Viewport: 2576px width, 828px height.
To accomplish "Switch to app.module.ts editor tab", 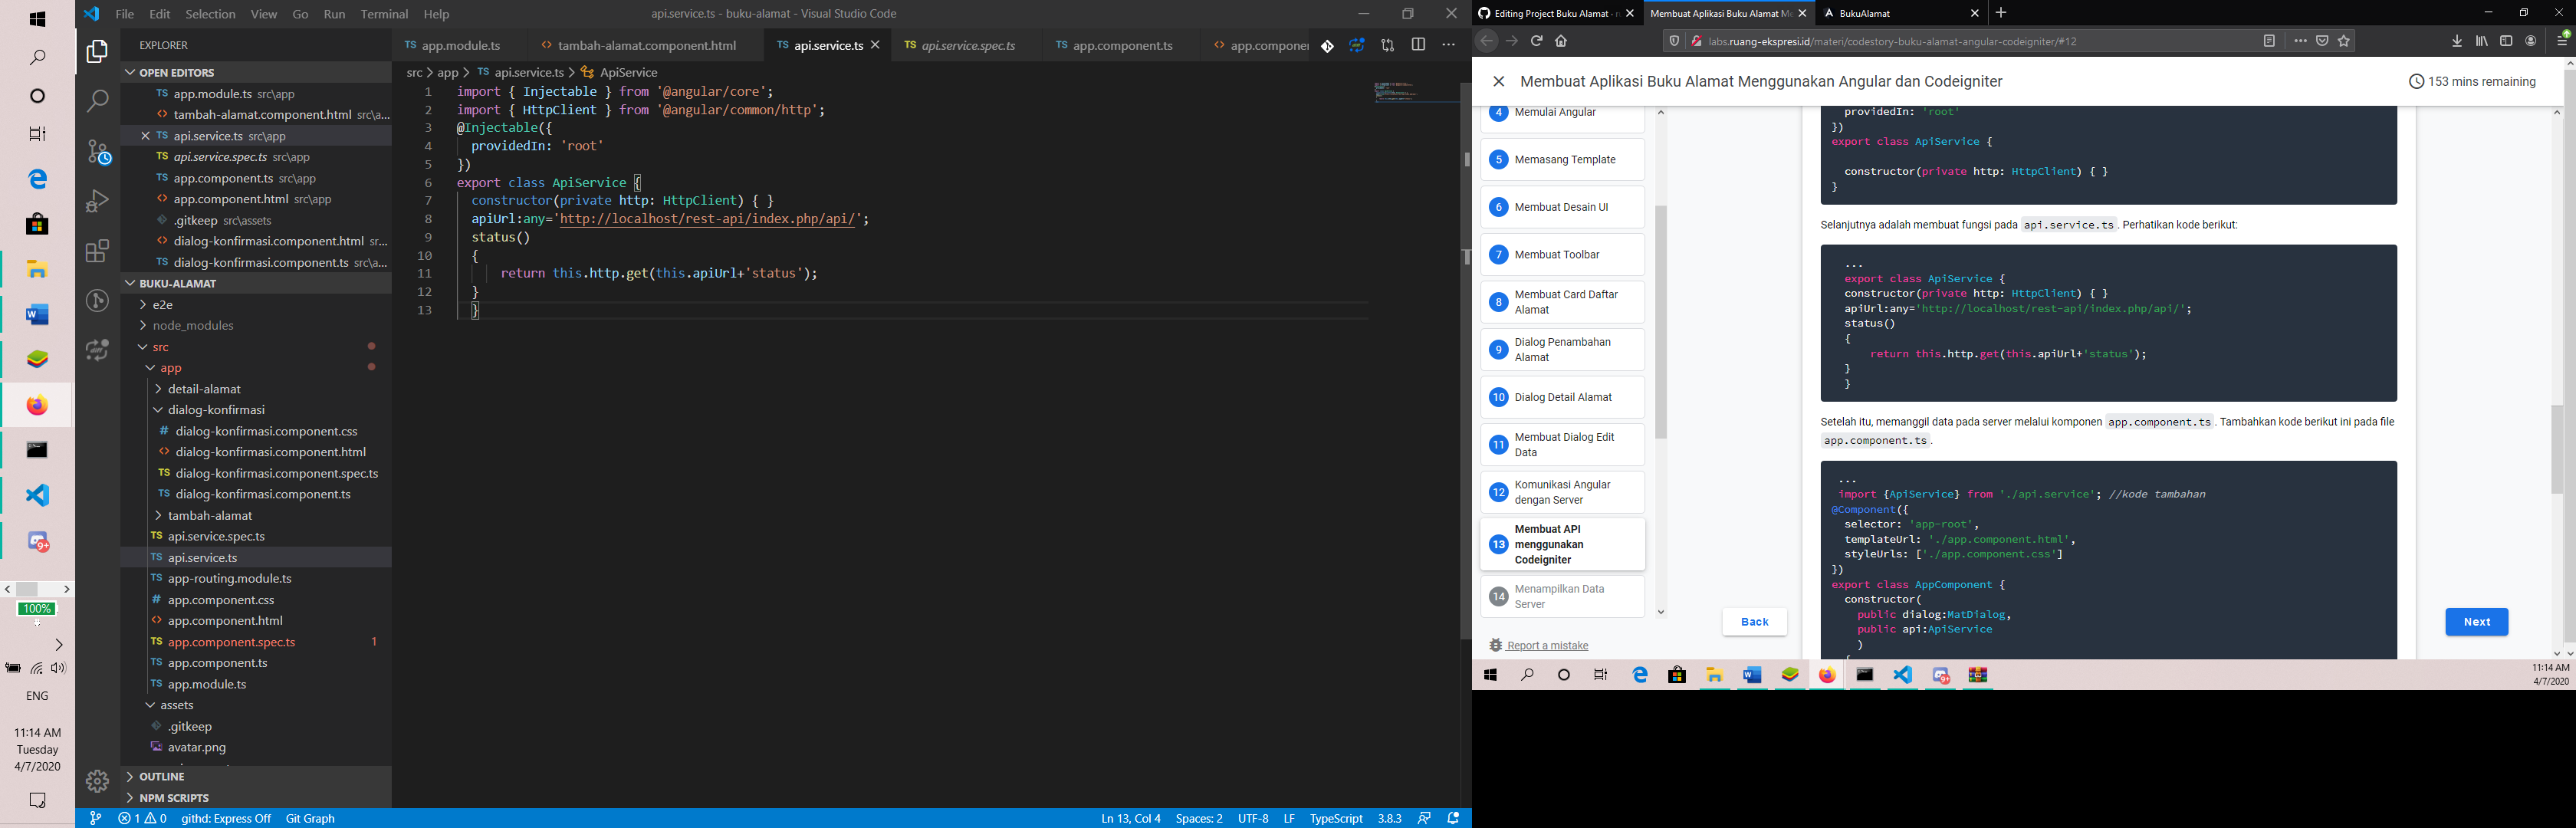I will click(x=461, y=46).
